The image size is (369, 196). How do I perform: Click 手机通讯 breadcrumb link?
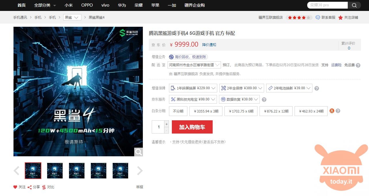[20, 18]
